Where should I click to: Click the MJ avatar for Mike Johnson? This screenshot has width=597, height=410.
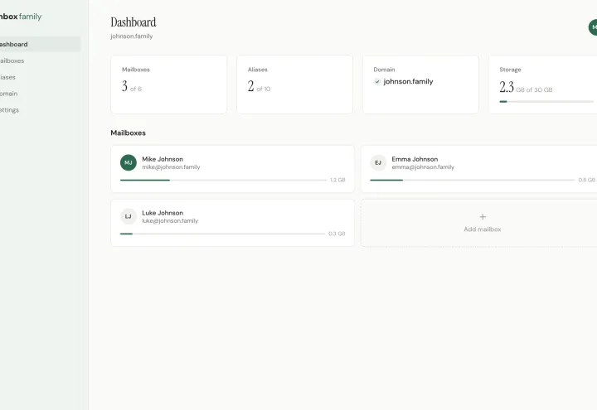pyautogui.click(x=129, y=163)
